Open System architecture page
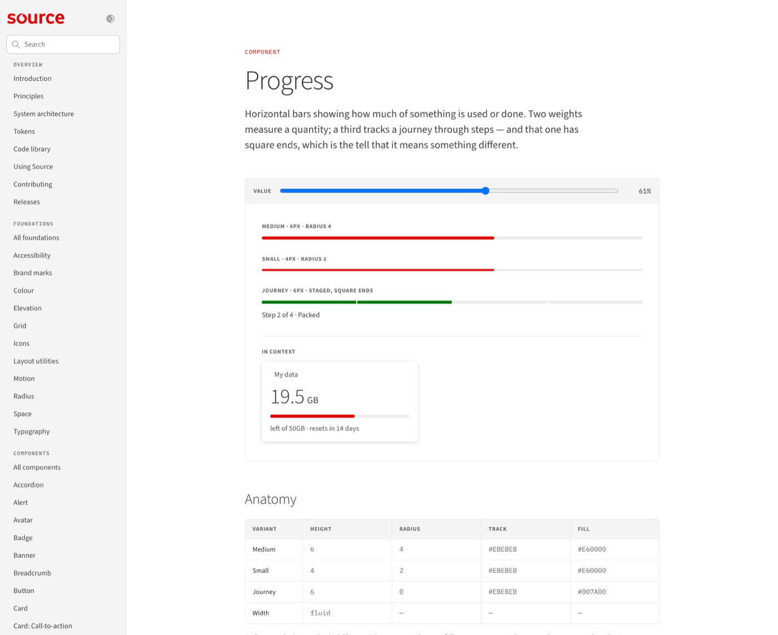This screenshot has width=778, height=635. pyautogui.click(x=43, y=114)
